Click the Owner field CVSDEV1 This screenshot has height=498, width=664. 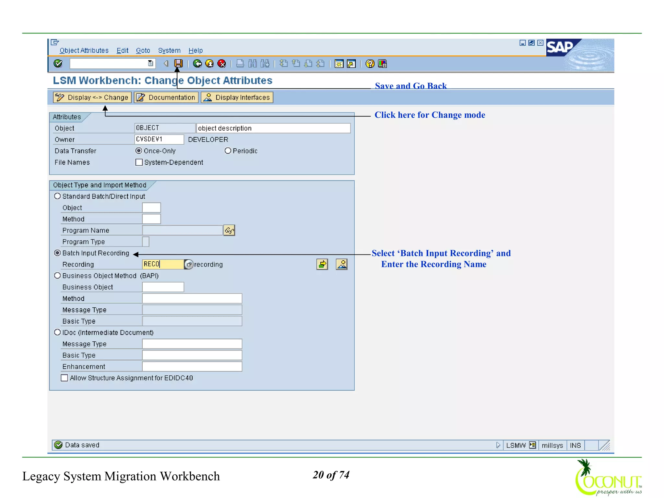tap(159, 139)
